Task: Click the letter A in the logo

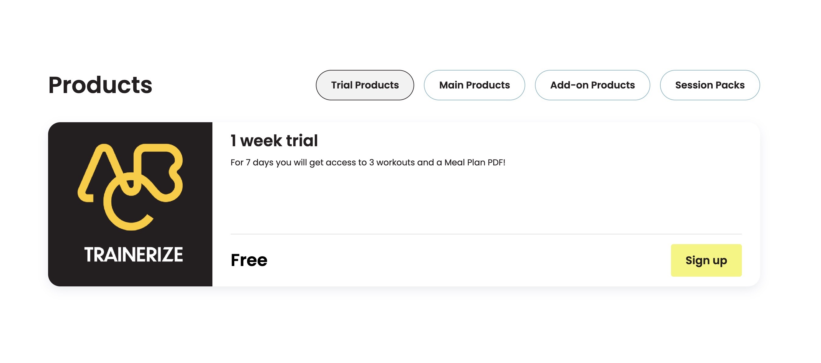Action: coord(96,172)
